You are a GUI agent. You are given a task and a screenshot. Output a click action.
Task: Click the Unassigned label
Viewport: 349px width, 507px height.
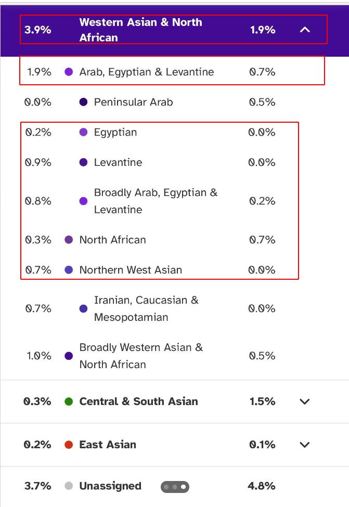[x=110, y=486]
